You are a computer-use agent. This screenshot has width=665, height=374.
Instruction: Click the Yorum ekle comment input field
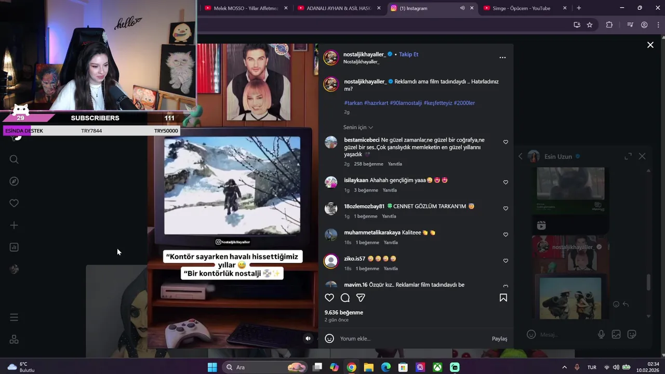pos(413,339)
